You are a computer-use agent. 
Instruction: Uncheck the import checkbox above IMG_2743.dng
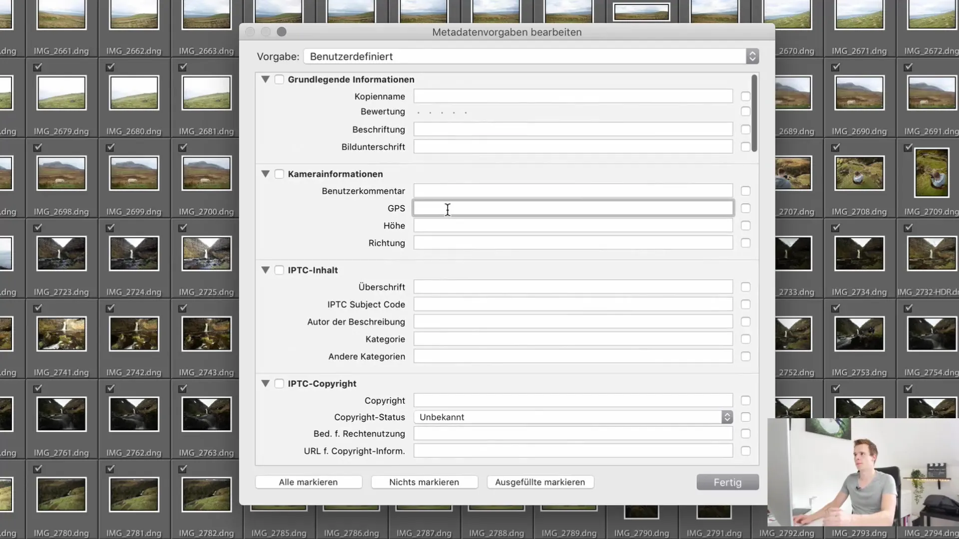click(183, 308)
